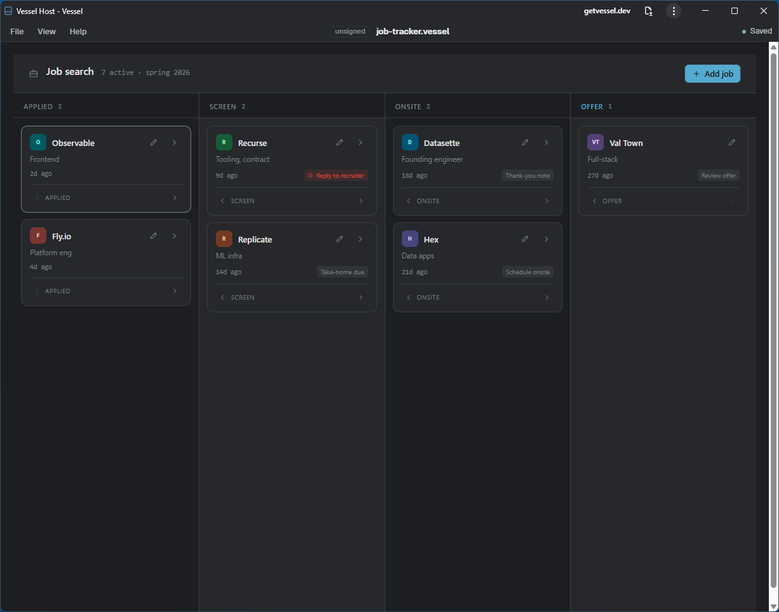Image resolution: width=779 pixels, height=612 pixels.
Task: Click the 'Schedule onsite' tag
Action: [528, 272]
